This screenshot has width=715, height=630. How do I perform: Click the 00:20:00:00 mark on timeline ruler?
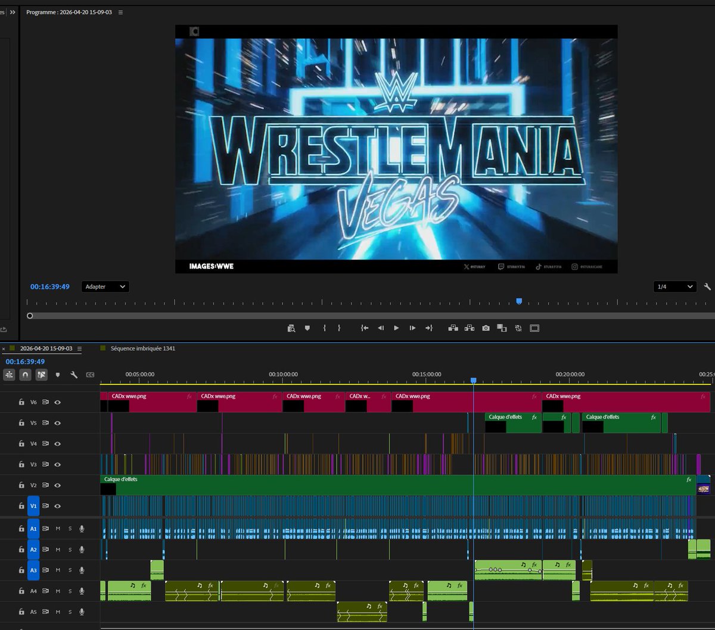570,375
